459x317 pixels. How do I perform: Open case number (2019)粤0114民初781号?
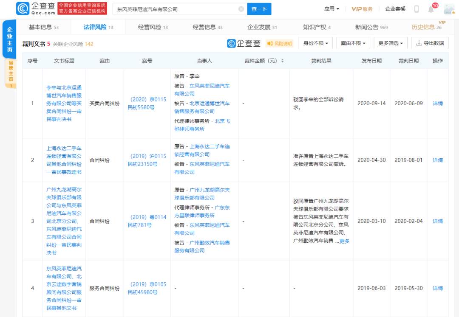(x=147, y=221)
